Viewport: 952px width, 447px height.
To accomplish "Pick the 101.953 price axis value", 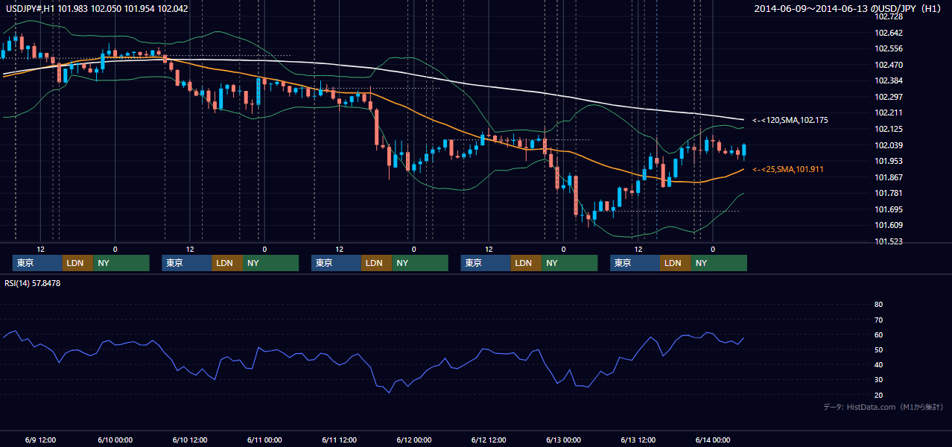I will click(x=889, y=161).
